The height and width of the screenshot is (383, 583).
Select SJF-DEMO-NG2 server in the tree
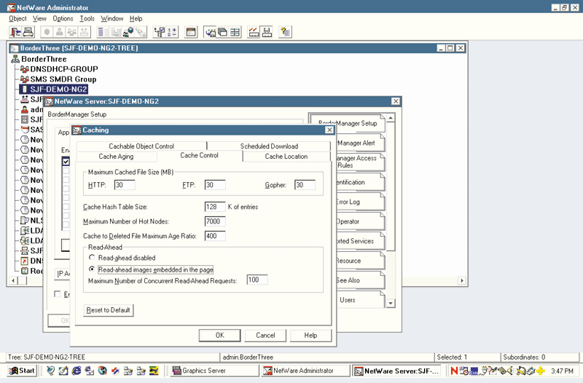[53, 89]
